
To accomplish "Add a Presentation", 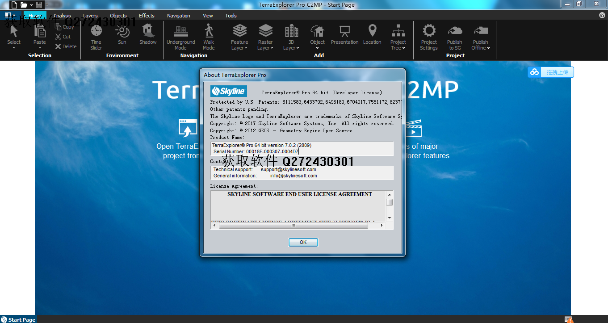I will 344,34.
